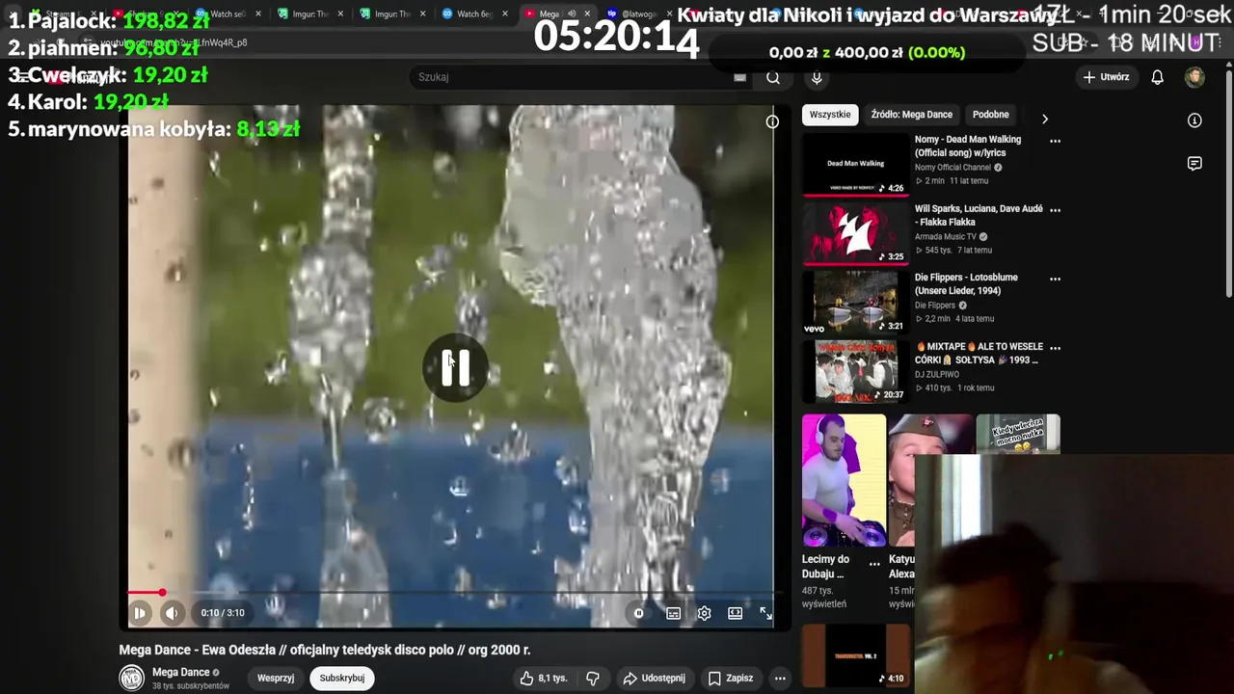Open video player settings gear

pyautogui.click(x=705, y=613)
